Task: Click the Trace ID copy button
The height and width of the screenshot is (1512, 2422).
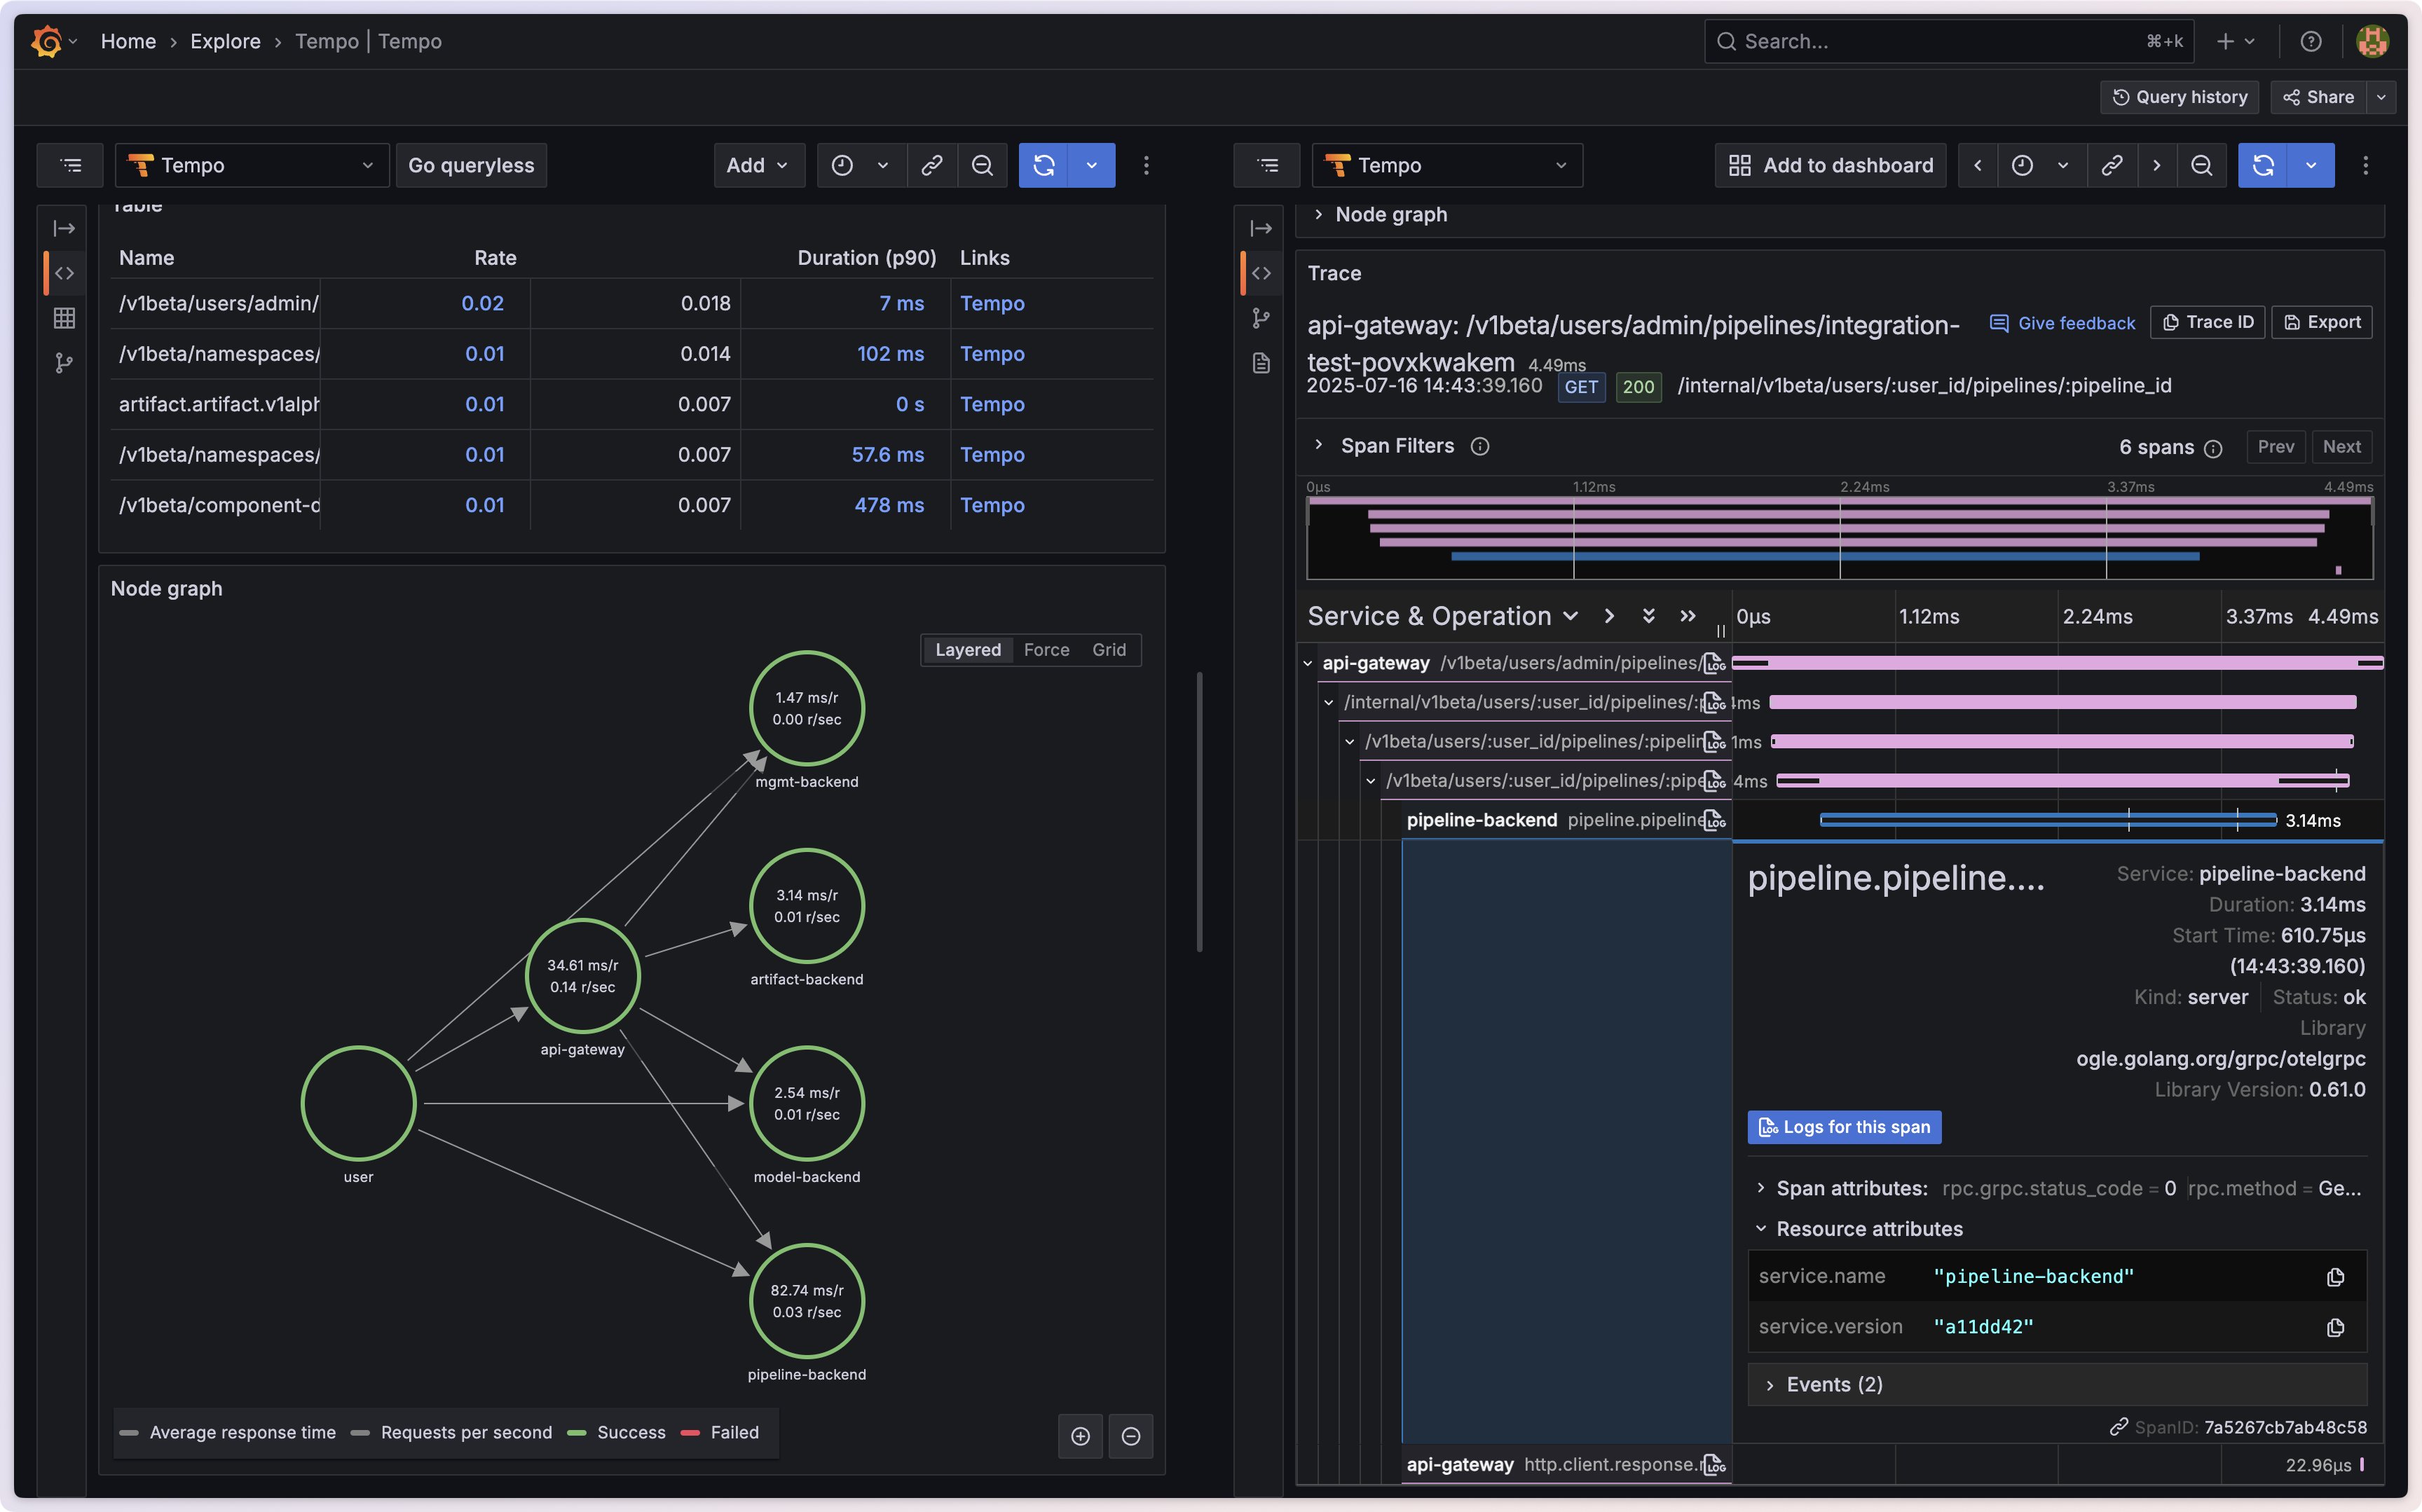Action: (x=2207, y=322)
